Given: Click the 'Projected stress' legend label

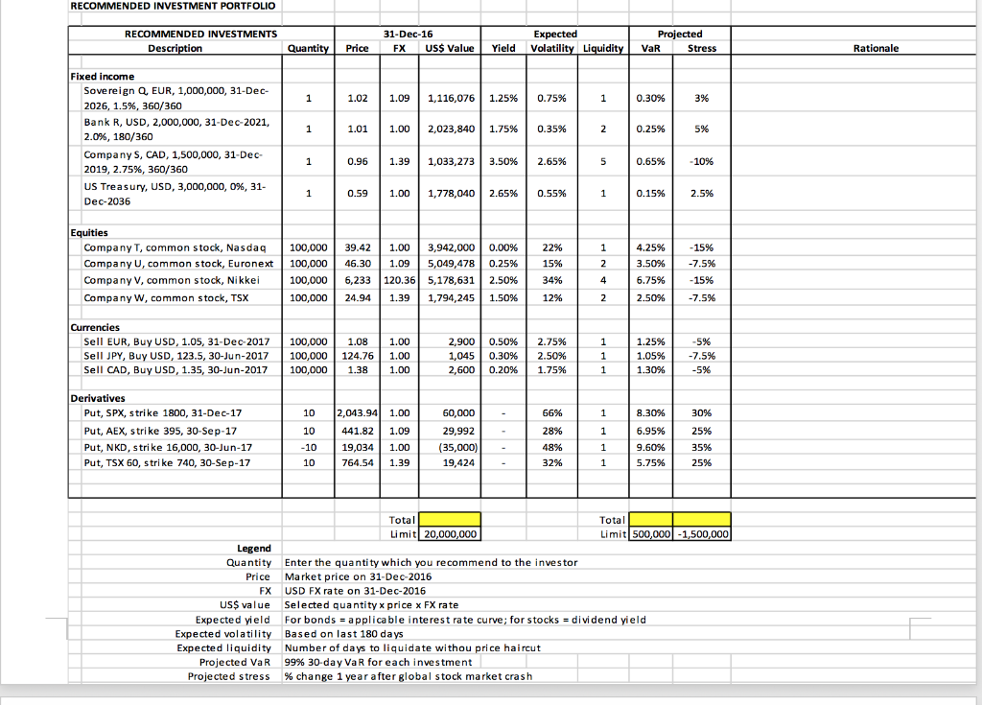Looking at the screenshot, I should pyautogui.click(x=228, y=676).
